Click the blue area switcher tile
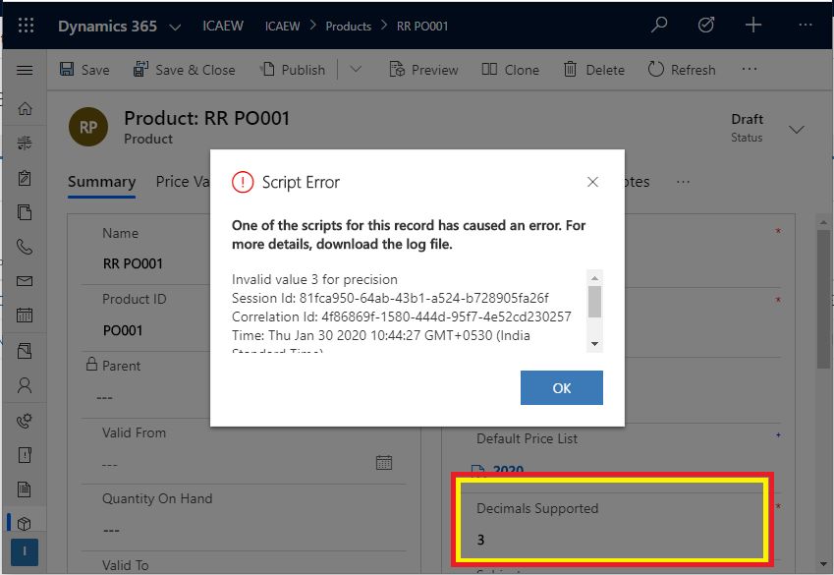The height and width of the screenshot is (575, 834). pyautogui.click(x=25, y=552)
